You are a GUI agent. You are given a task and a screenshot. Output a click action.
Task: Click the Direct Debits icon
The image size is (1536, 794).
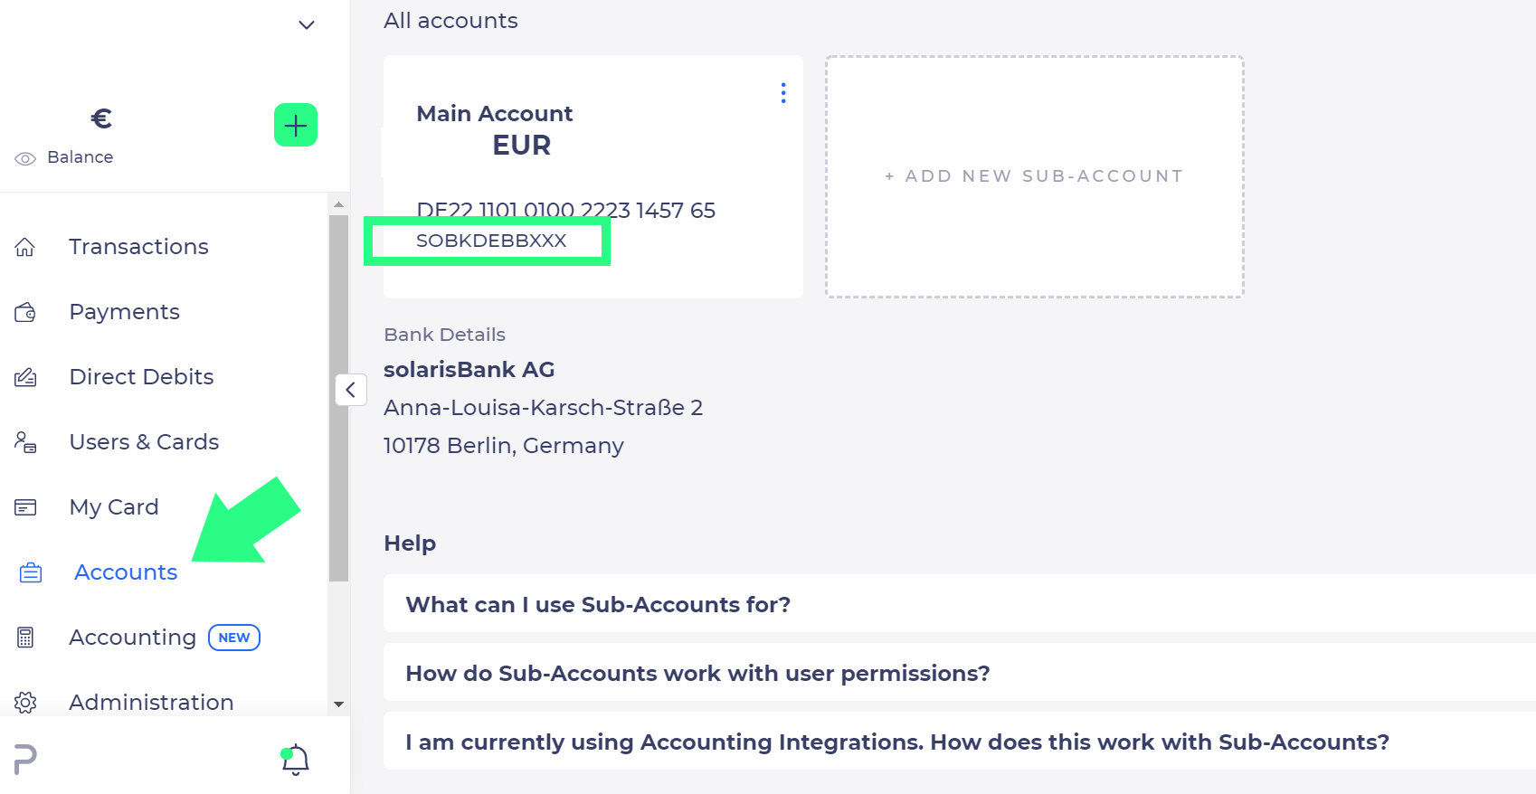click(x=25, y=377)
